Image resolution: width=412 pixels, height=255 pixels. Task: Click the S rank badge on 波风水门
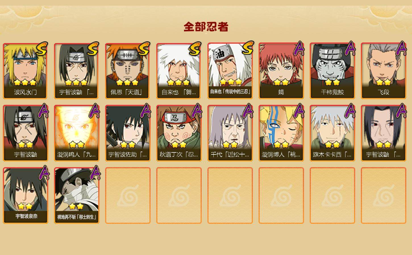click(x=41, y=49)
